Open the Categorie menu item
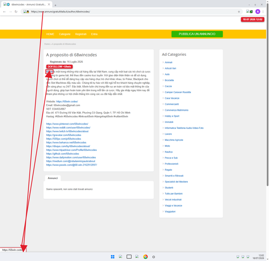This screenshot has width=269, height=261. coord(65,34)
